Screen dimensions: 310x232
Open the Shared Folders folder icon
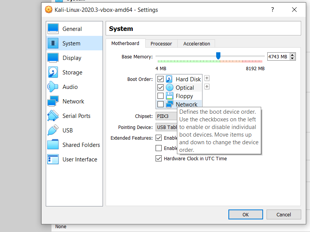[x=53, y=145]
